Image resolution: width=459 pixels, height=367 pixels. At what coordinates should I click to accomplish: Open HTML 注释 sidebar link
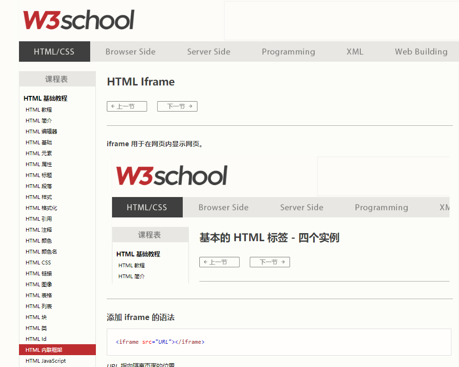38,230
